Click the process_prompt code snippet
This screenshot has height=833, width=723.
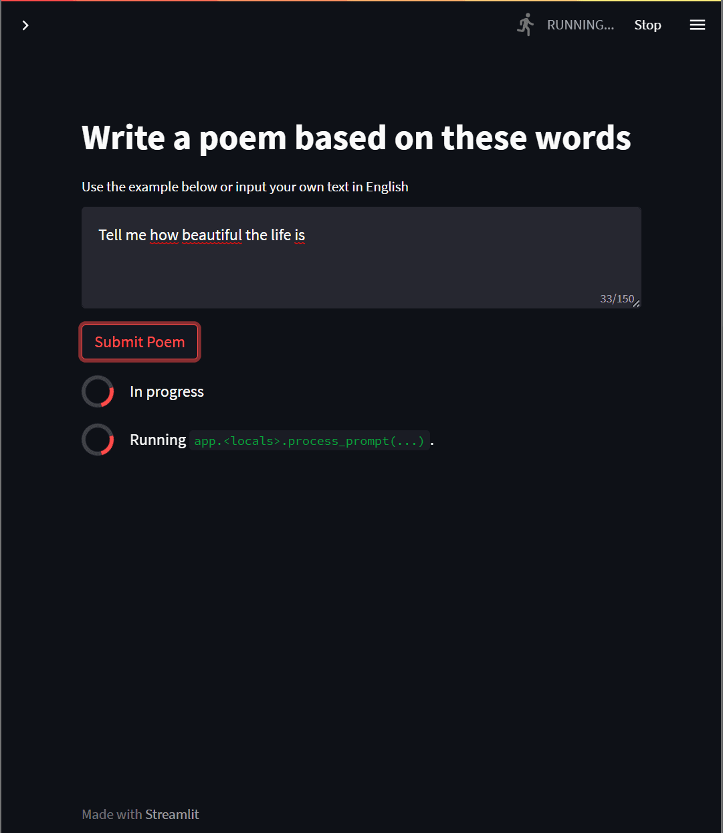pos(309,441)
